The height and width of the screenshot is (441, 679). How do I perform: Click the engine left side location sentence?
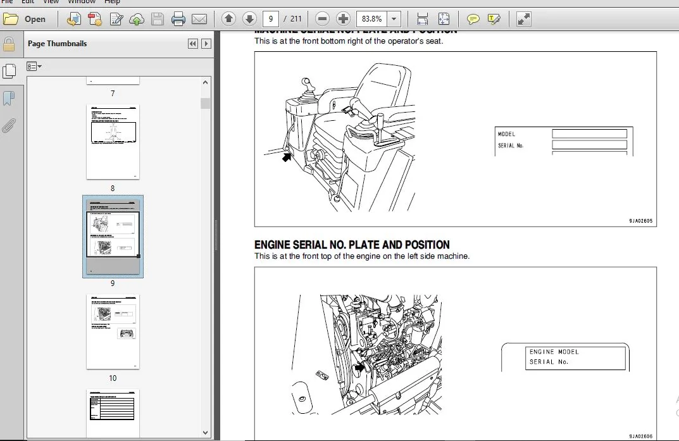(x=361, y=256)
